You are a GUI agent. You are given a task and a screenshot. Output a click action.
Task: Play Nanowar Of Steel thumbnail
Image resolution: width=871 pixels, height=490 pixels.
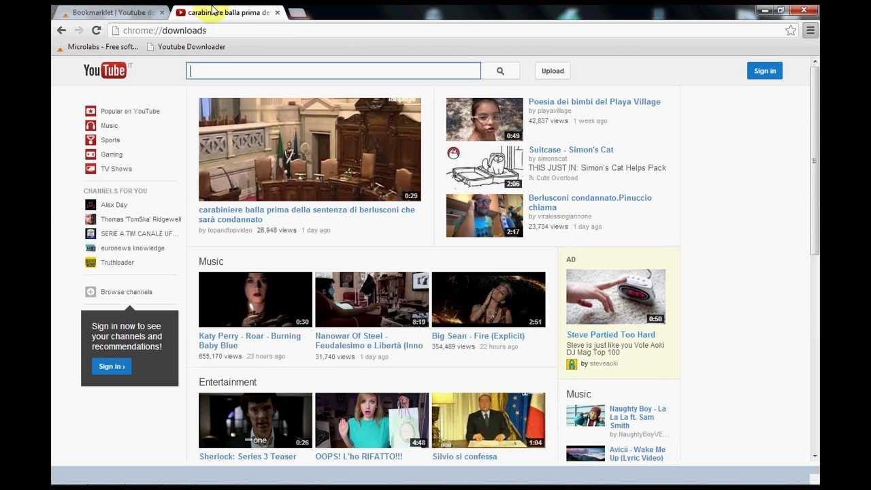[372, 299]
